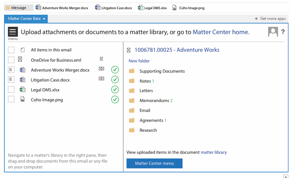Click the Supporting Documents folder icon
Image resolution: width=291 pixels, height=178 pixels.
tap(132, 71)
